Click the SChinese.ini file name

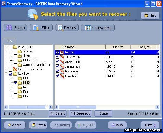click(x=73, y=62)
